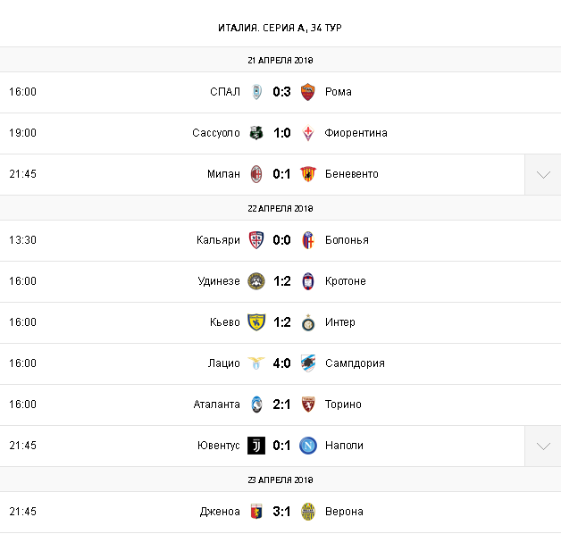This screenshot has width=561, height=534.
Task: Click the Milan team badge
Action: coord(256,174)
